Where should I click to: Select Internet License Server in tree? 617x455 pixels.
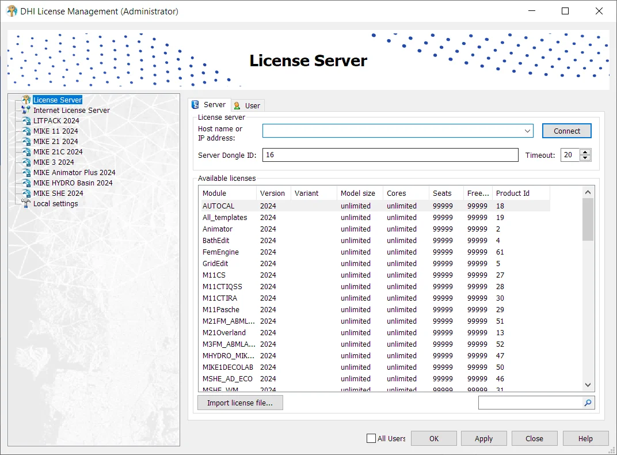pos(71,110)
